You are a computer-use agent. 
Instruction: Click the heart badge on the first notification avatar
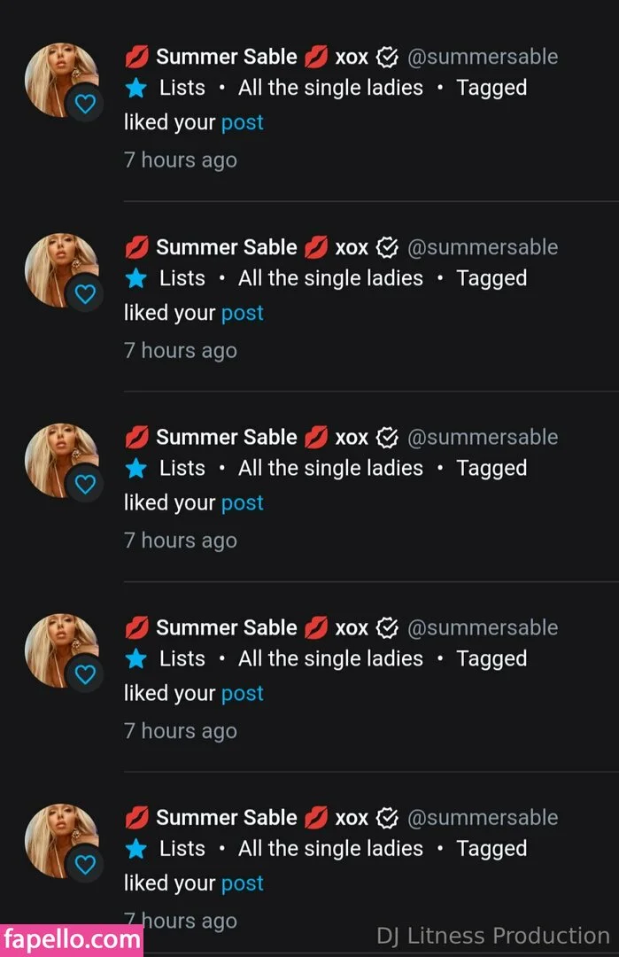(x=85, y=105)
